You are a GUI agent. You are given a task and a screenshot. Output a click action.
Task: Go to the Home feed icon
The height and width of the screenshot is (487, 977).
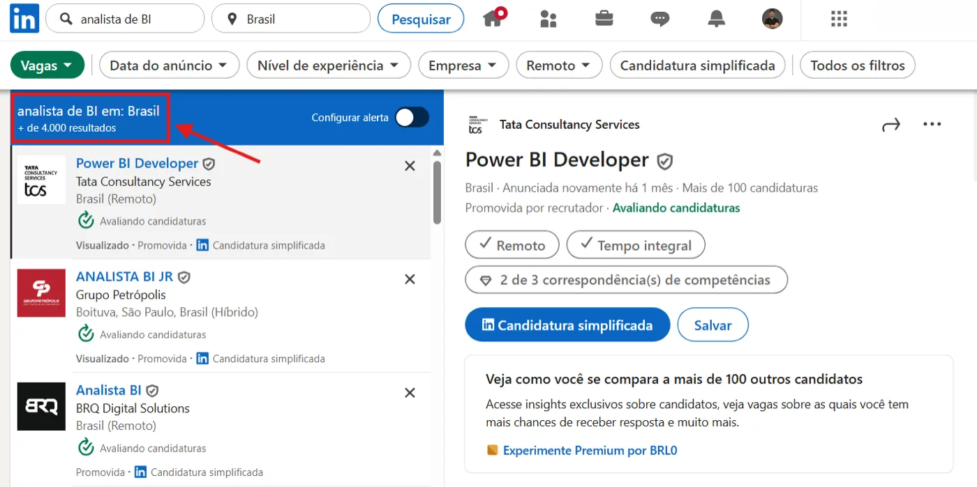coord(493,17)
